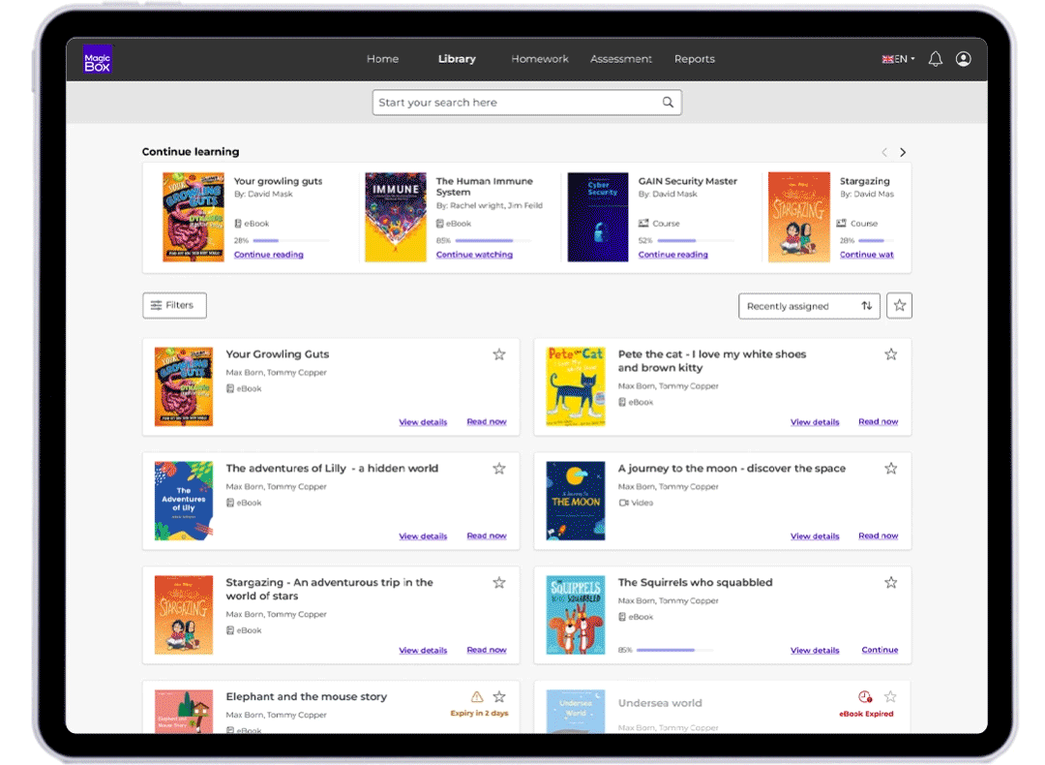
Task: Open the user profile icon
Action: coord(963,59)
